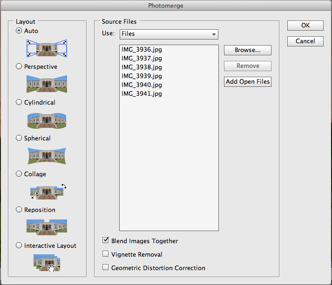Image resolution: width=332 pixels, height=285 pixels.
Task: Open the Use Files dropdown
Action: click(x=169, y=34)
